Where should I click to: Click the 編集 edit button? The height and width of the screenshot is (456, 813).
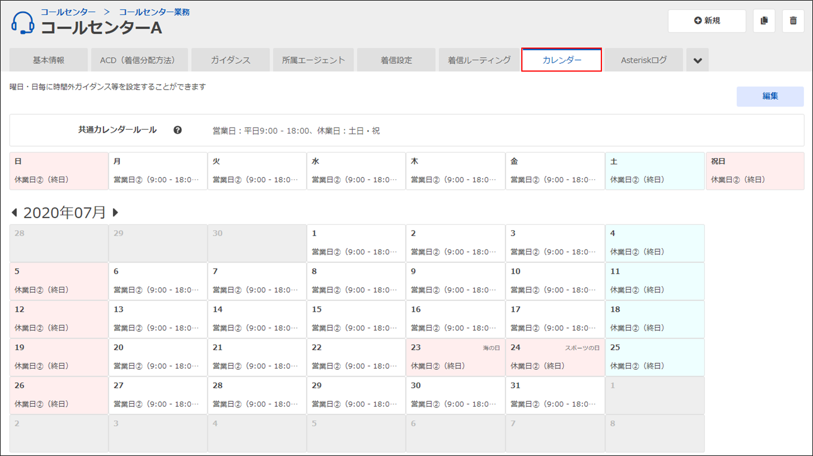pyautogui.click(x=770, y=96)
